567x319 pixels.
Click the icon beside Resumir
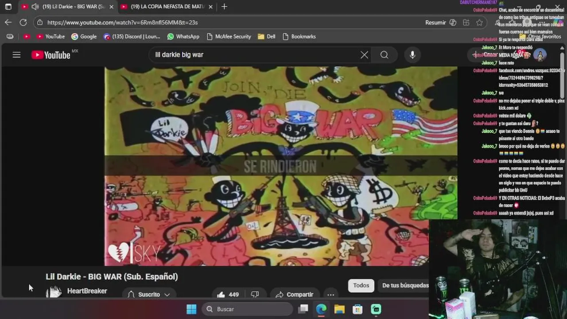point(453,22)
